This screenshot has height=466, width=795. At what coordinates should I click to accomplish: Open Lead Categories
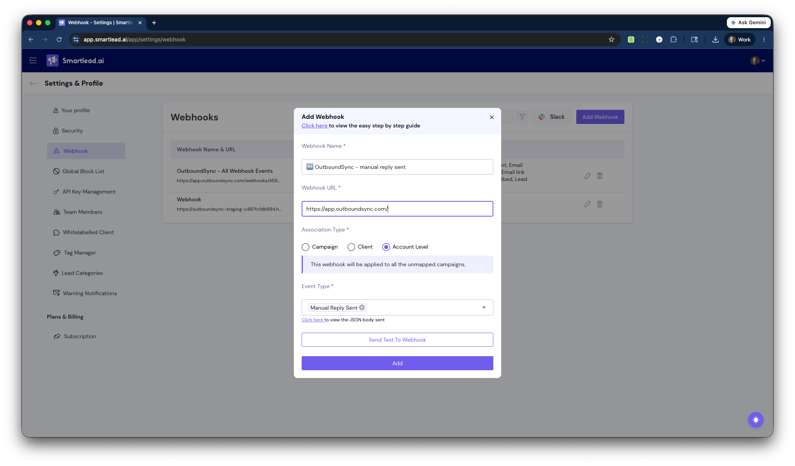pos(78,273)
